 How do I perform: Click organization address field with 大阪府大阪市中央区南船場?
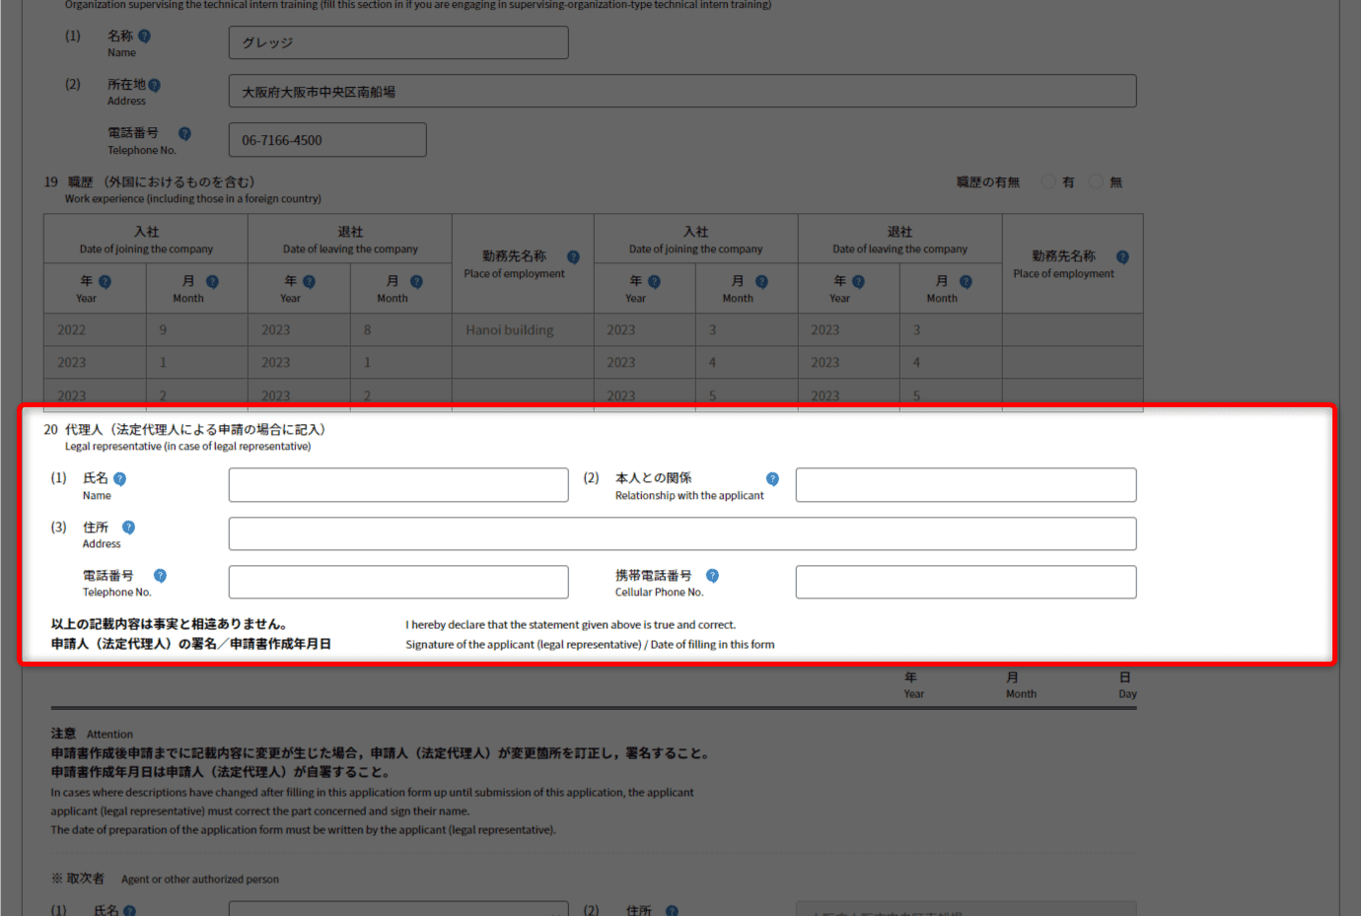(681, 92)
